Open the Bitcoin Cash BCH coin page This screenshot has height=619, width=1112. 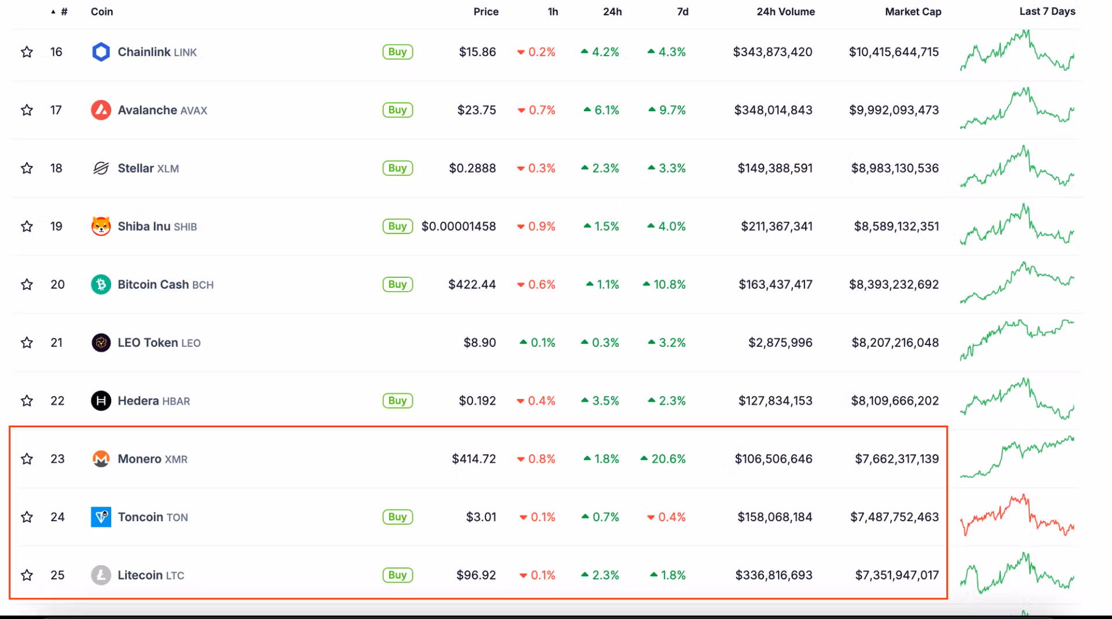click(166, 284)
